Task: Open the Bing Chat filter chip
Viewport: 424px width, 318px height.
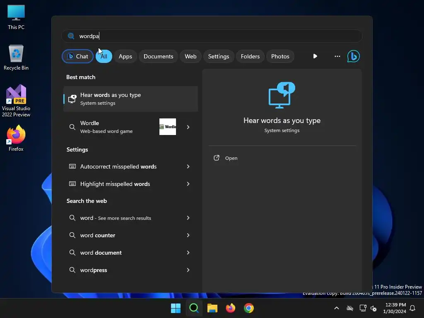Action: (x=77, y=56)
